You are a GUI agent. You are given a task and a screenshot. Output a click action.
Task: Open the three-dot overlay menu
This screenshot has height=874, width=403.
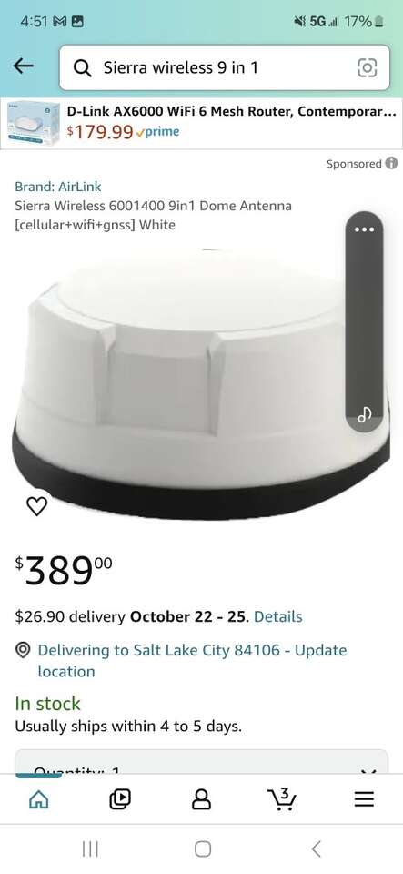coord(364,229)
